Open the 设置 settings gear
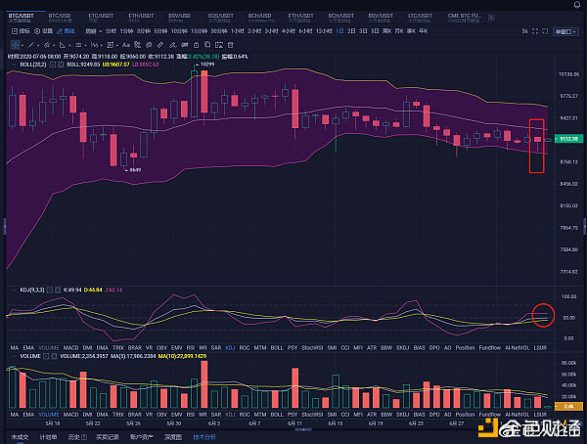Viewport: 587px width, 444px height. pos(43,31)
